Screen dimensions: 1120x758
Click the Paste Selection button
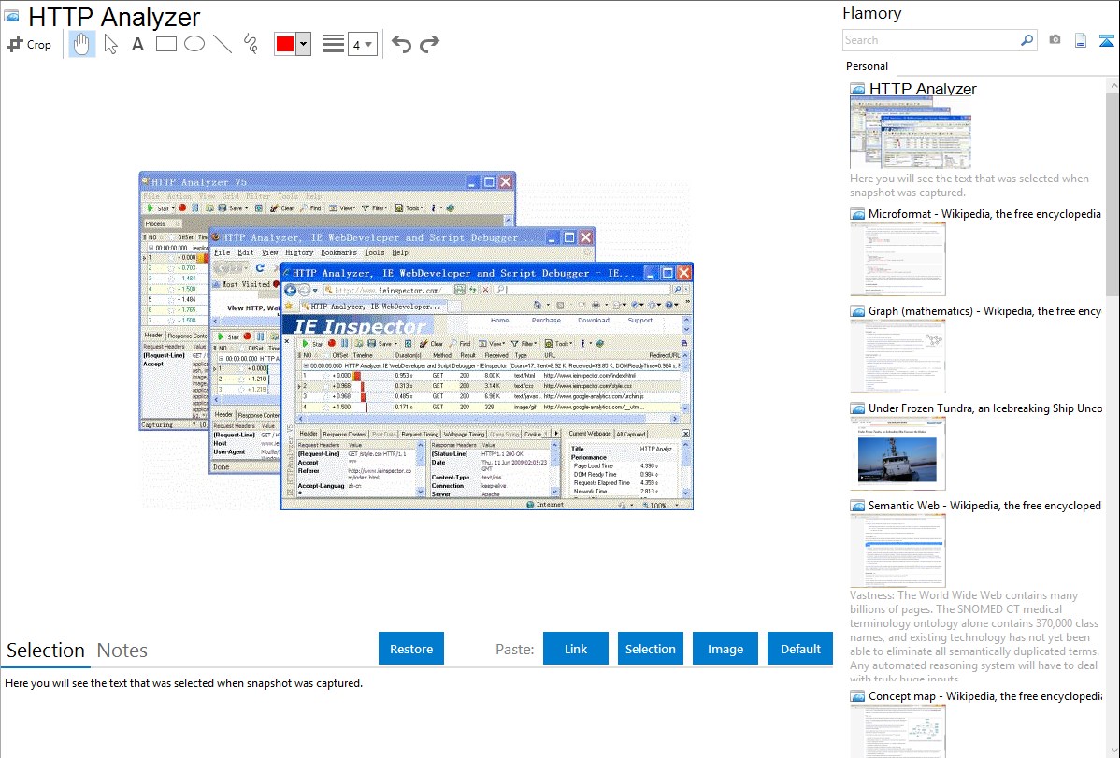tap(650, 649)
